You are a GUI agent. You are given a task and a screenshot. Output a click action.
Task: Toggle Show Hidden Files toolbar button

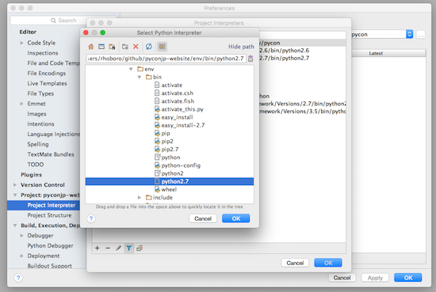pos(162,47)
